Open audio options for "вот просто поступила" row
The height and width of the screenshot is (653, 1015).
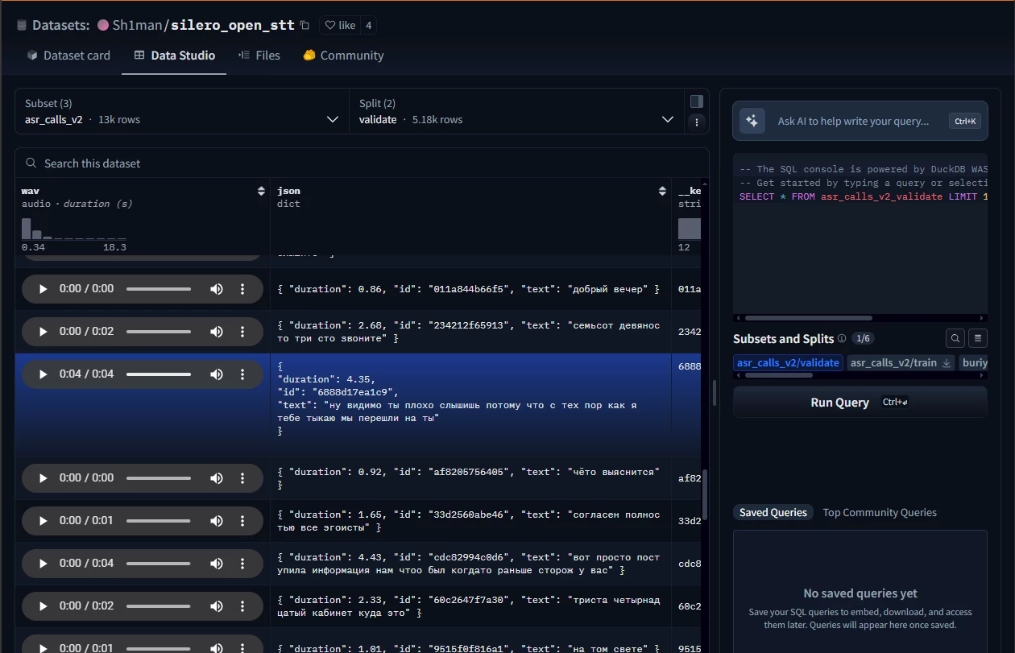pos(242,564)
